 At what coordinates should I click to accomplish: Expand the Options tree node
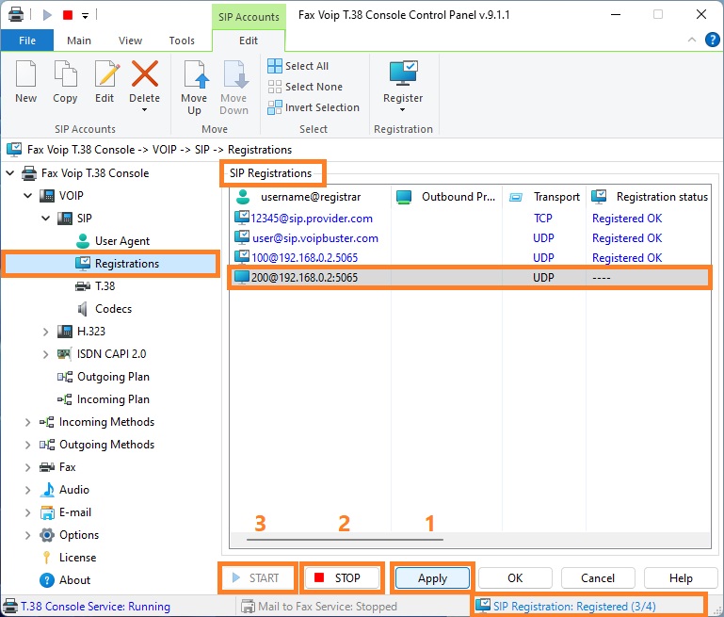click(27, 535)
